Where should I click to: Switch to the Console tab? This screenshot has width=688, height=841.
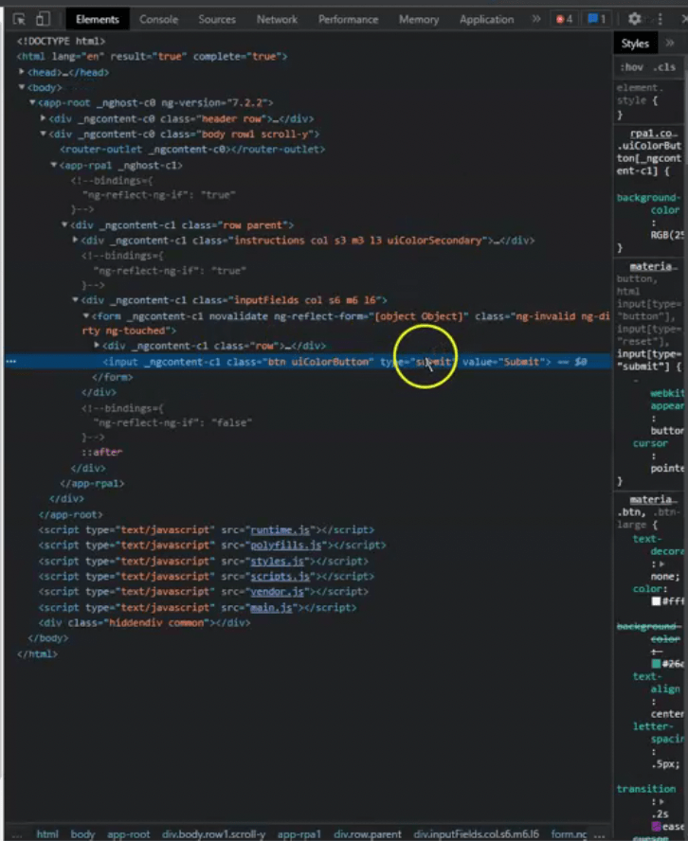(x=158, y=19)
